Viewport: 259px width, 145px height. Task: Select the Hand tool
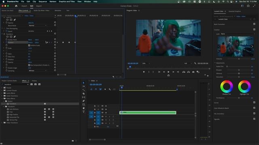[84, 108]
